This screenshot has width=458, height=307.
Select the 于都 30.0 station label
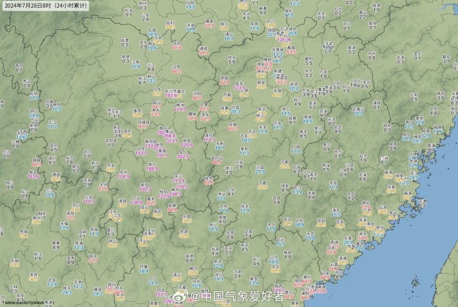[262, 185]
